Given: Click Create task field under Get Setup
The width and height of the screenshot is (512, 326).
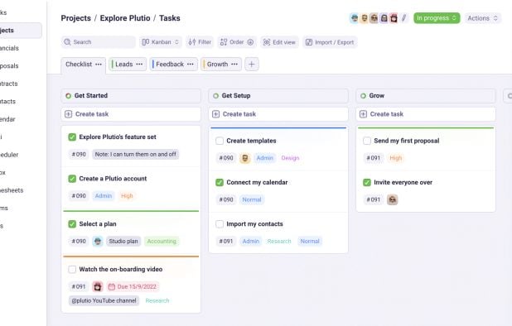Looking at the screenshot, I should 278,114.
